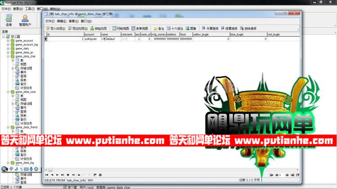
Task: Launch the 导出向导 export wizard
Action: [x=78, y=28]
